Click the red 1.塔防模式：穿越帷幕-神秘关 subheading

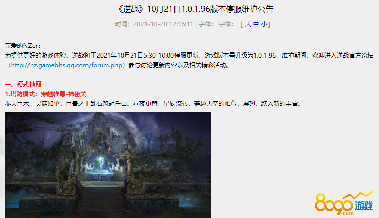(46, 94)
